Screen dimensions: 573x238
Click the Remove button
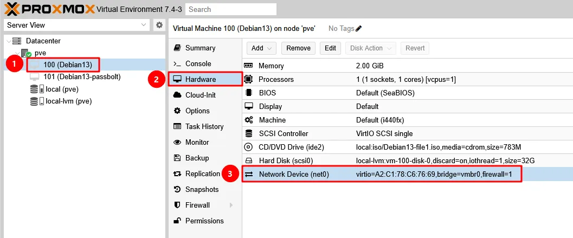[298, 48]
